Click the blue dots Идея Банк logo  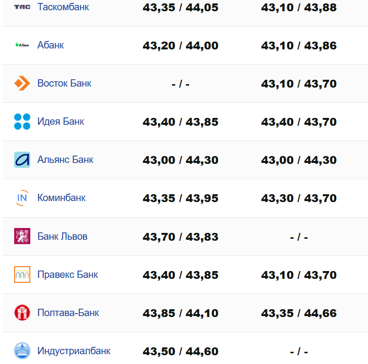22,121
